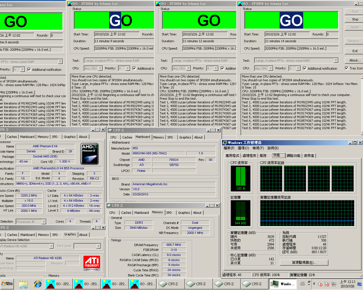Open the ATI Radeon HD 4290 display device dropdown
The height and width of the screenshot is (290, 363).
point(51,246)
